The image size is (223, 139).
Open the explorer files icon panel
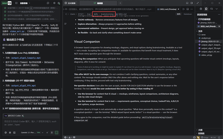[x=206, y=9]
